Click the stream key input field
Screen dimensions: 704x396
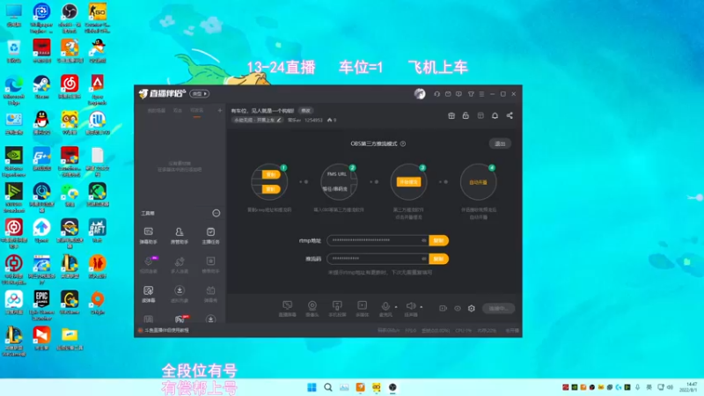click(x=377, y=259)
